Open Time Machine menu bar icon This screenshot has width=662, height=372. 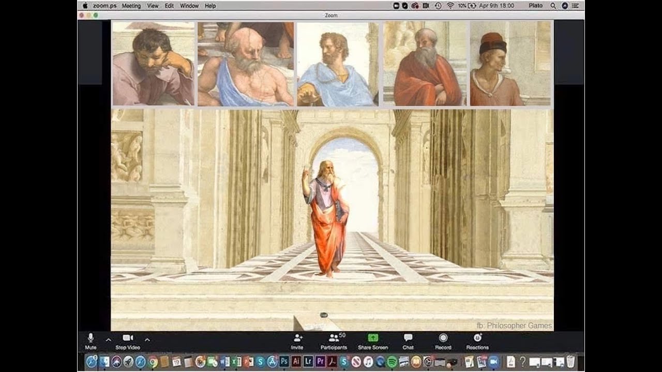[438, 6]
